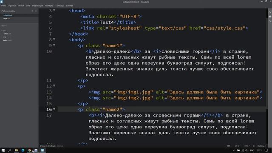Open the Отладка menu
Viewport: 272px width, 153px height.
tap(49, 6)
